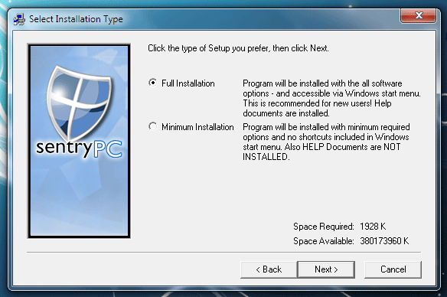Click the Next > button
The width and height of the screenshot is (447, 297).
pos(326,269)
